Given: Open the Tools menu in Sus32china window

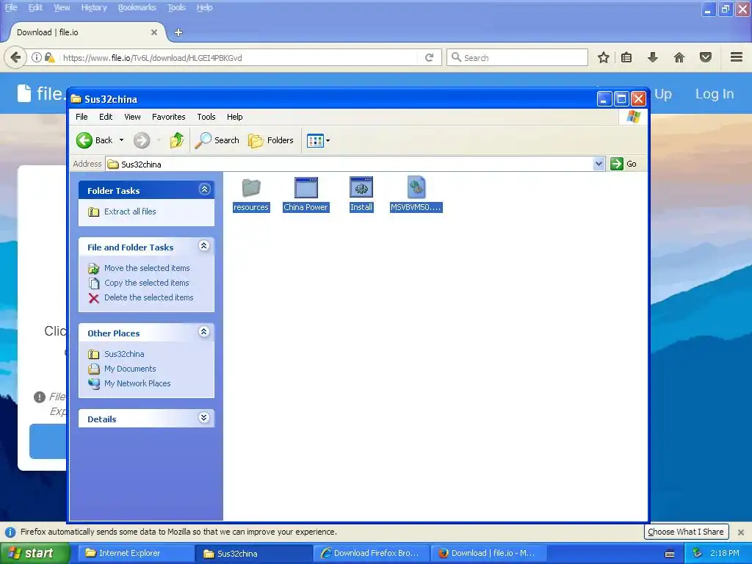Looking at the screenshot, I should pyautogui.click(x=206, y=117).
